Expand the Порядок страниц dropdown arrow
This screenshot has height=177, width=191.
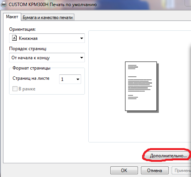[81, 58]
